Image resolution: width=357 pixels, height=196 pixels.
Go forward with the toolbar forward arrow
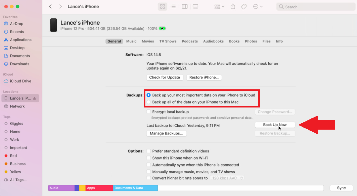pos(60,6)
